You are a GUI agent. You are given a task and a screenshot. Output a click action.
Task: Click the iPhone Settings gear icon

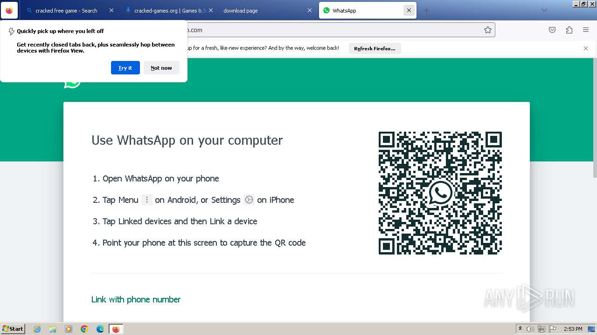(249, 200)
